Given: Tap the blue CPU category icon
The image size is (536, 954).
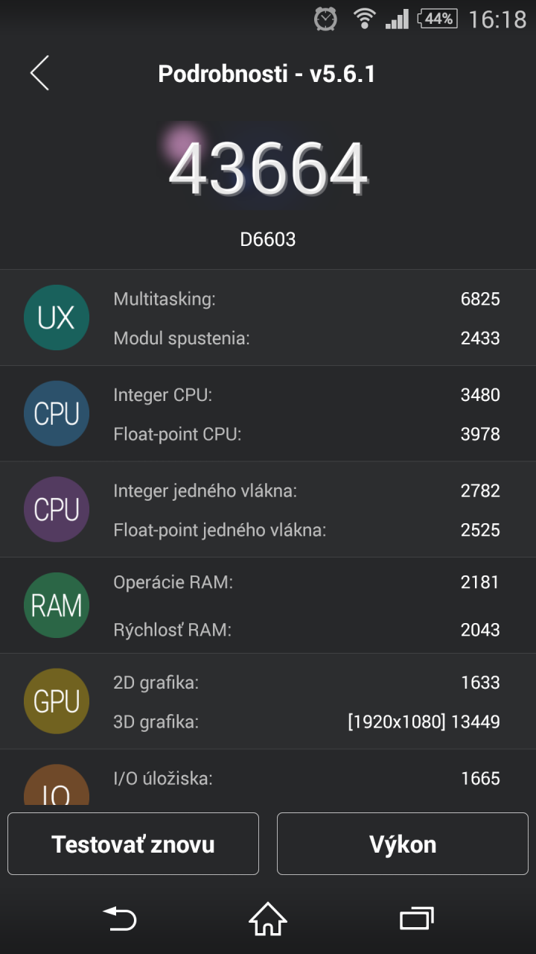Looking at the screenshot, I should point(57,414).
